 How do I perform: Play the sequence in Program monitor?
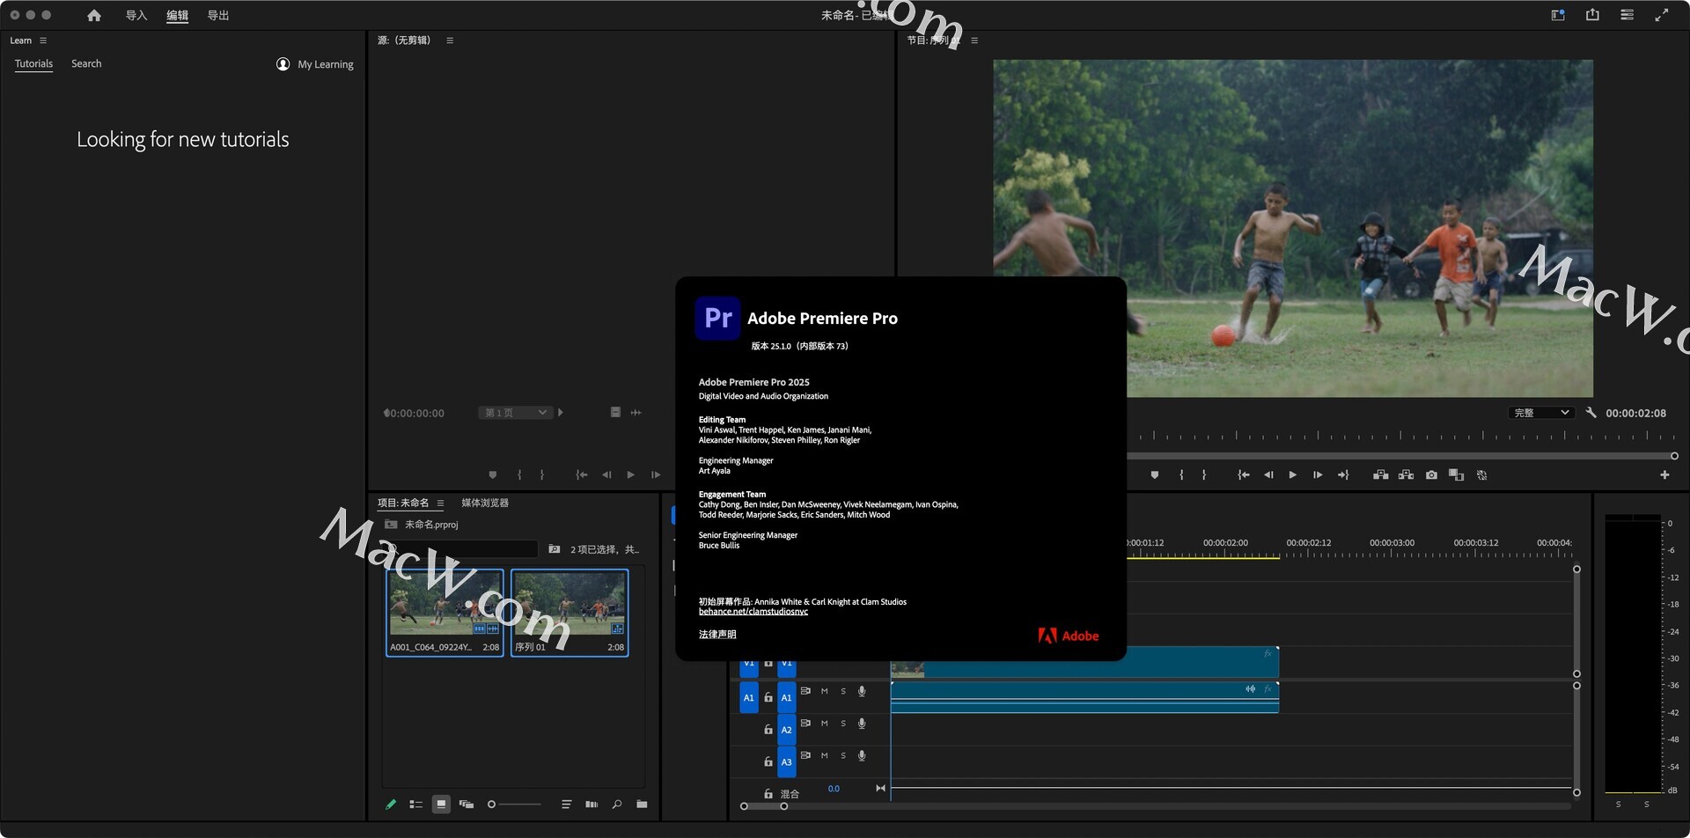click(1292, 474)
